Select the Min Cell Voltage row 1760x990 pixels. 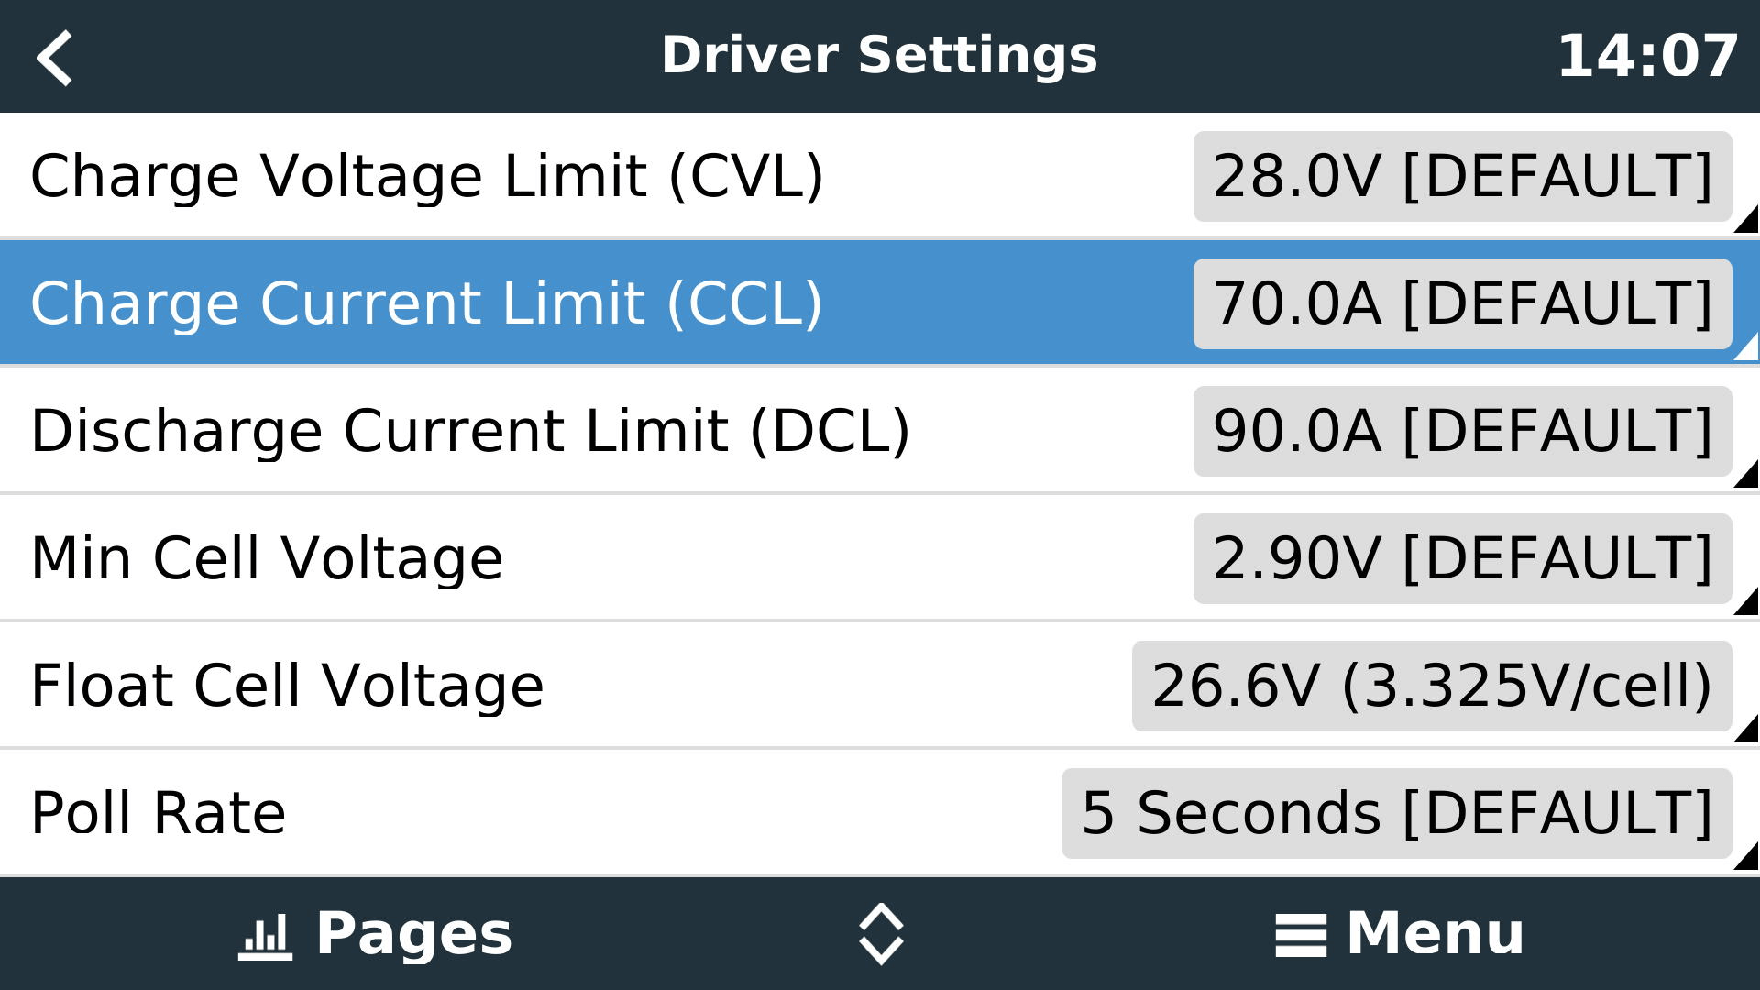266,557
